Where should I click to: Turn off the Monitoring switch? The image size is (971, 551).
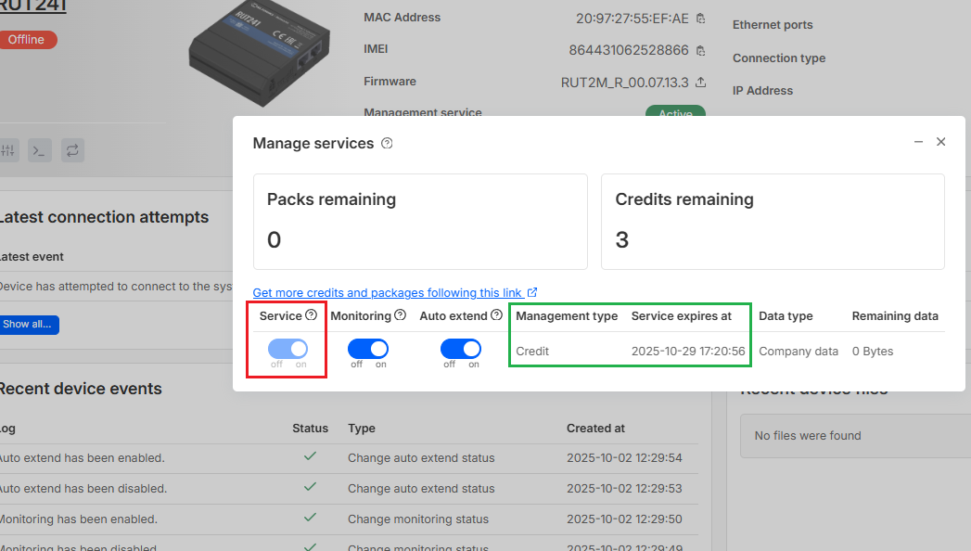click(368, 349)
